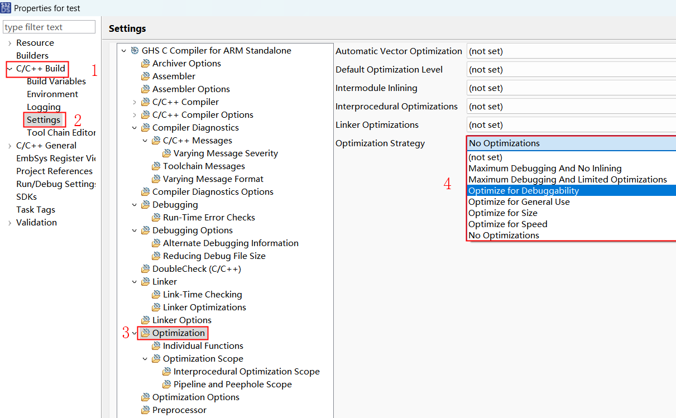Image resolution: width=676 pixels, height=418 pixels.
Task: Pick Maximum Debugging And No Inlining
Action: pos(544,169)
